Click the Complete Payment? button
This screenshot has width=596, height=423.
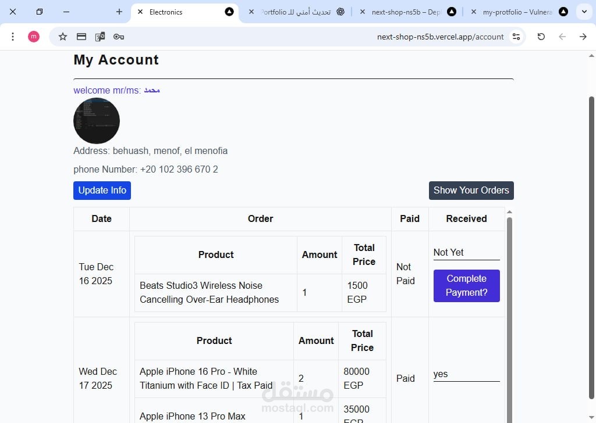[466, 286]
